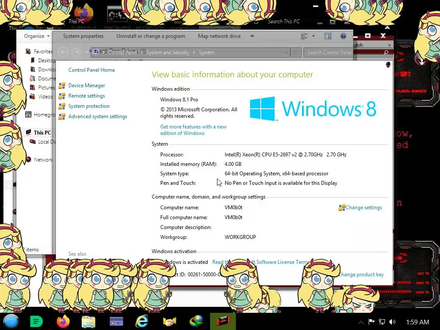The image size is (440, 330).
Task: Open Internet Download Manager on taskbar
Action: coord(196,321)
